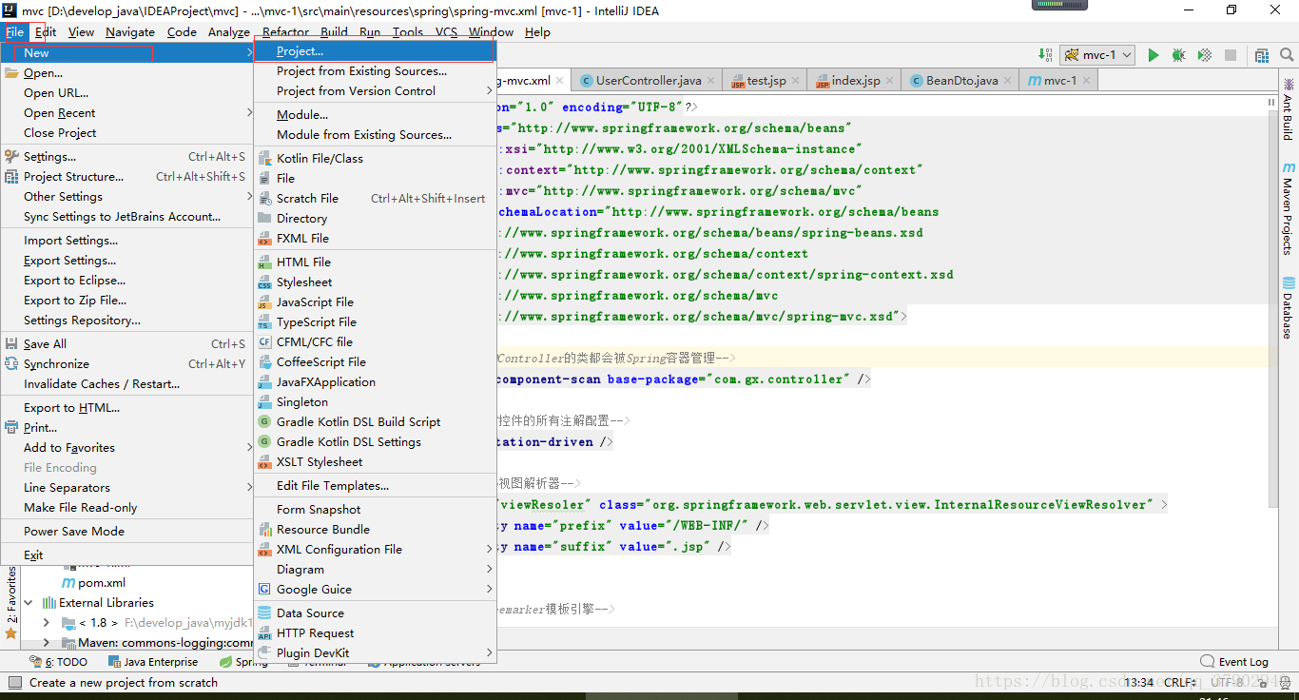Create a new Data Source

375,612
